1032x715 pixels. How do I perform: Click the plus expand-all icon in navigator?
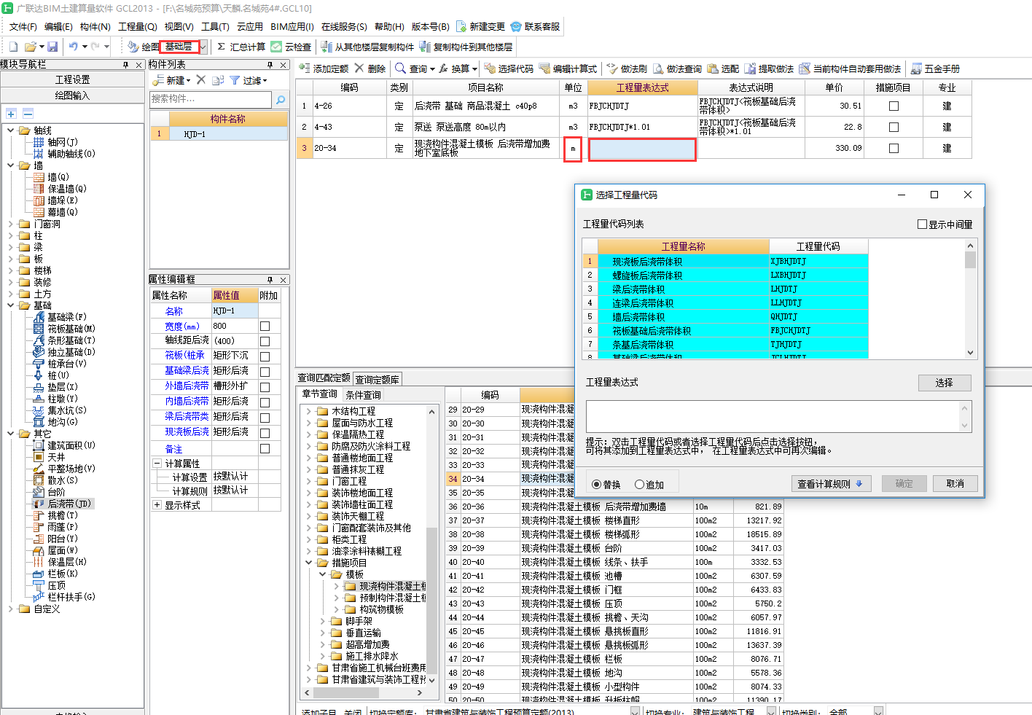pos(11,114)
